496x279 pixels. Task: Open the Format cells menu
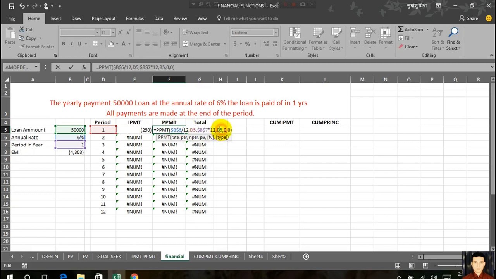386,37
